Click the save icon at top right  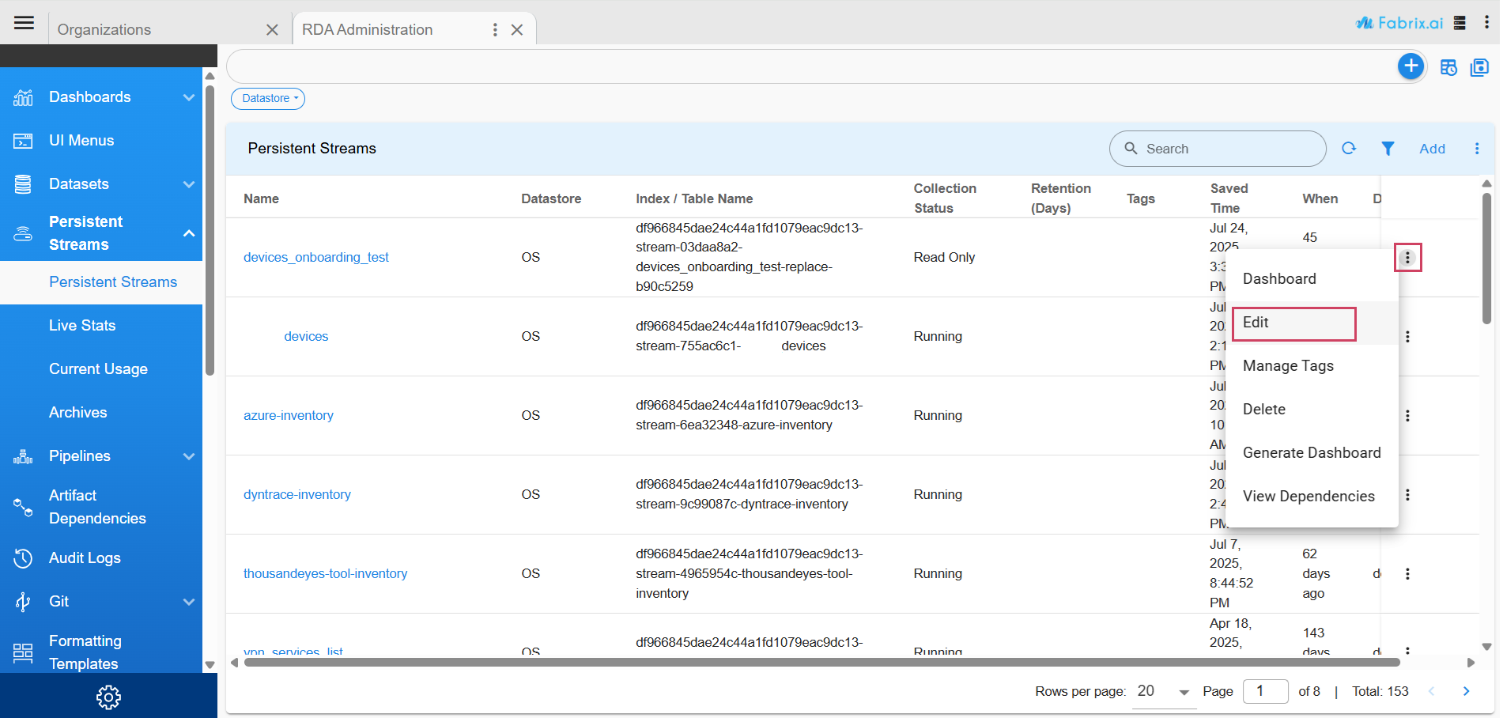[x=1478, y=68]
